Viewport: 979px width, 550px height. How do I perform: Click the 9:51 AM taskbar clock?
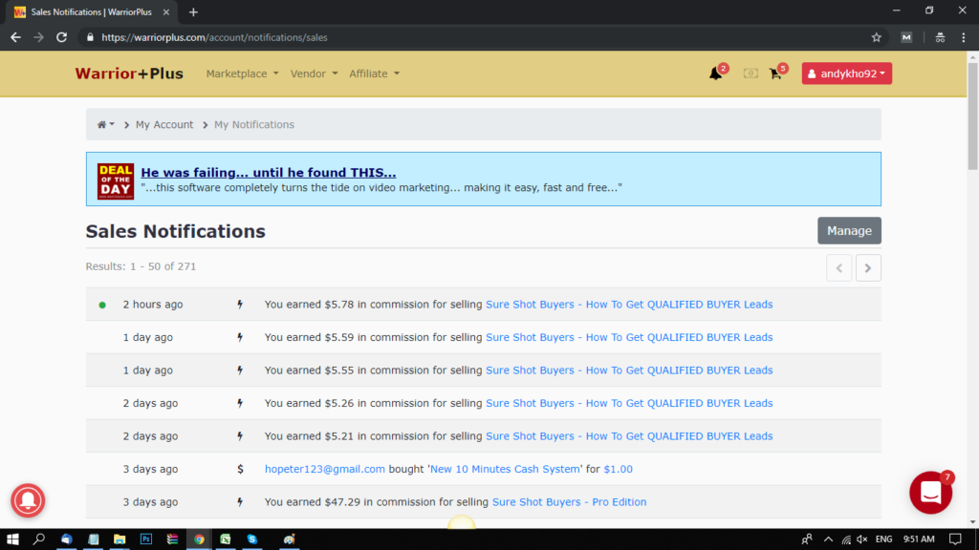919,539
